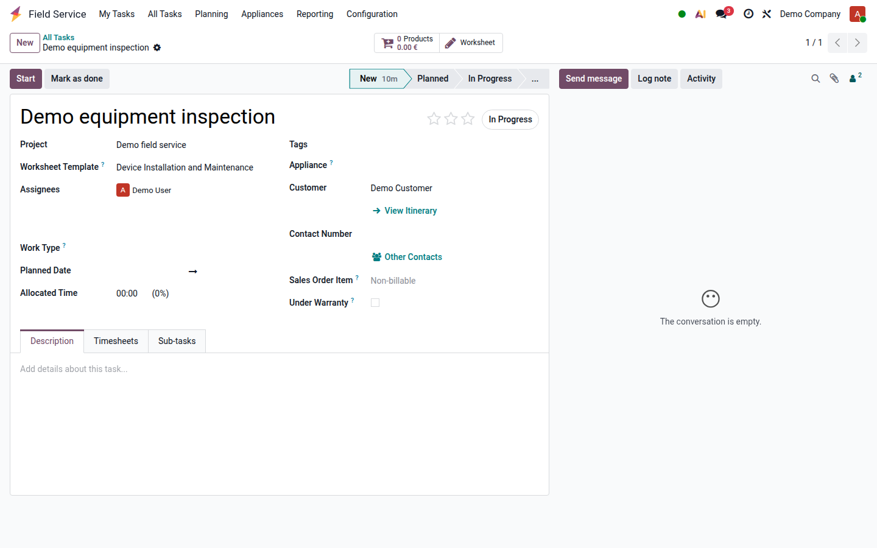Click the Send message button

tap(594, 79)
